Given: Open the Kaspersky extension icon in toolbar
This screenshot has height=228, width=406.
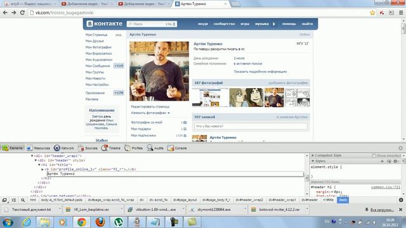Looking at the screenshot, I should tap(382, 13).
